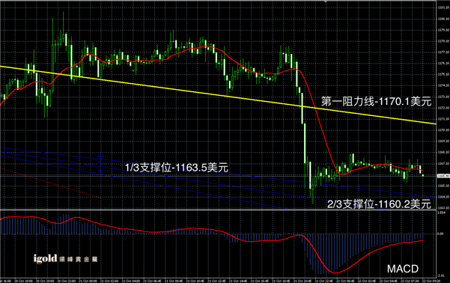This screenshot has width=450, height=283.
Task: Click the 1.554 value on MACD scale
Action: pos(441,213)
